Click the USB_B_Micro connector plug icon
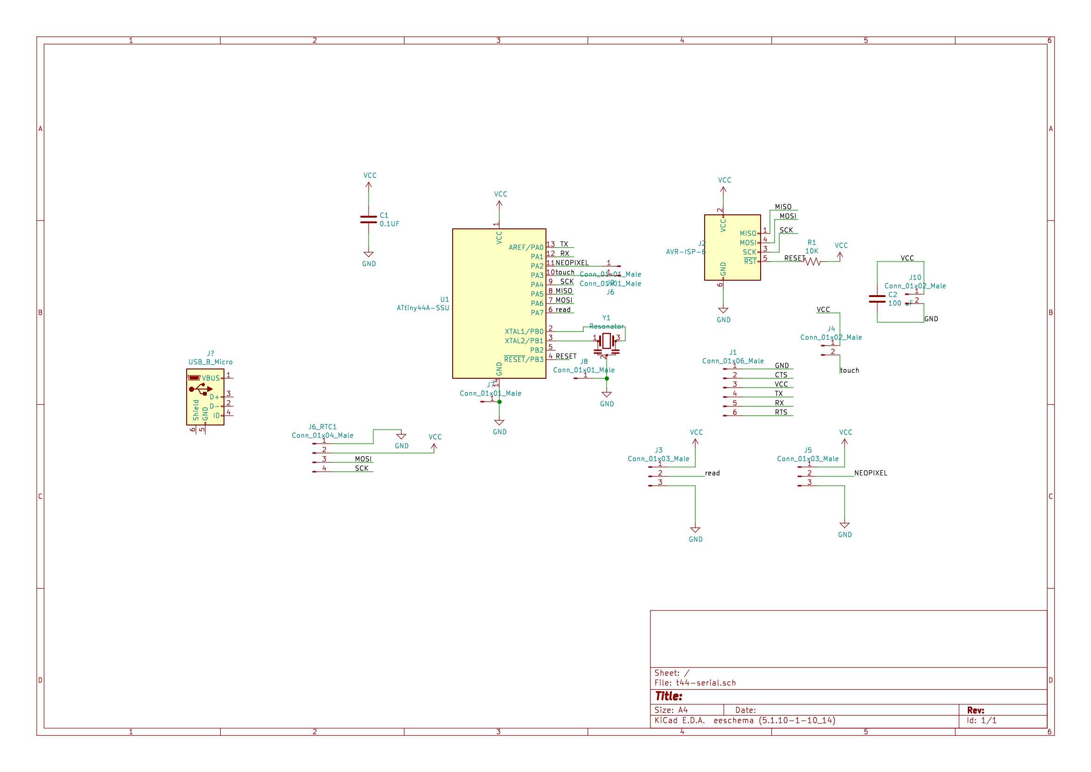Screen dimensions: 1091x772 (194, 378)
